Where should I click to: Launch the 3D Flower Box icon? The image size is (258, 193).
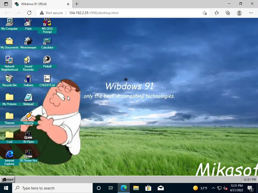[28, 156]
